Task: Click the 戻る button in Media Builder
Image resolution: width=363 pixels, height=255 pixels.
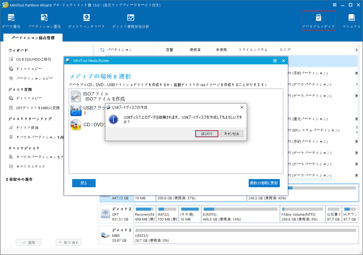Action: click(x=84, y=183)
